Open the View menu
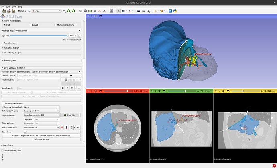 (x=14, y=7)
